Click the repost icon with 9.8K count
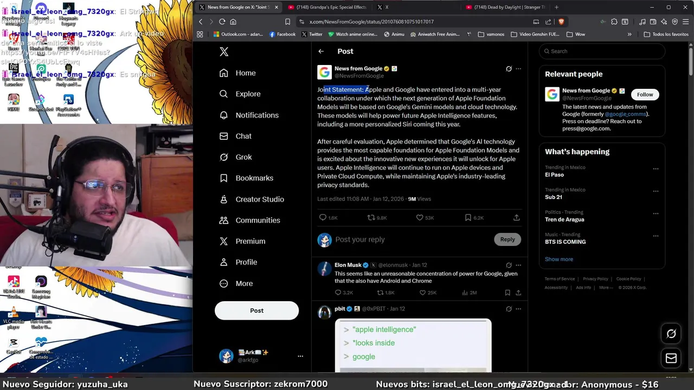 pos(371,217)
